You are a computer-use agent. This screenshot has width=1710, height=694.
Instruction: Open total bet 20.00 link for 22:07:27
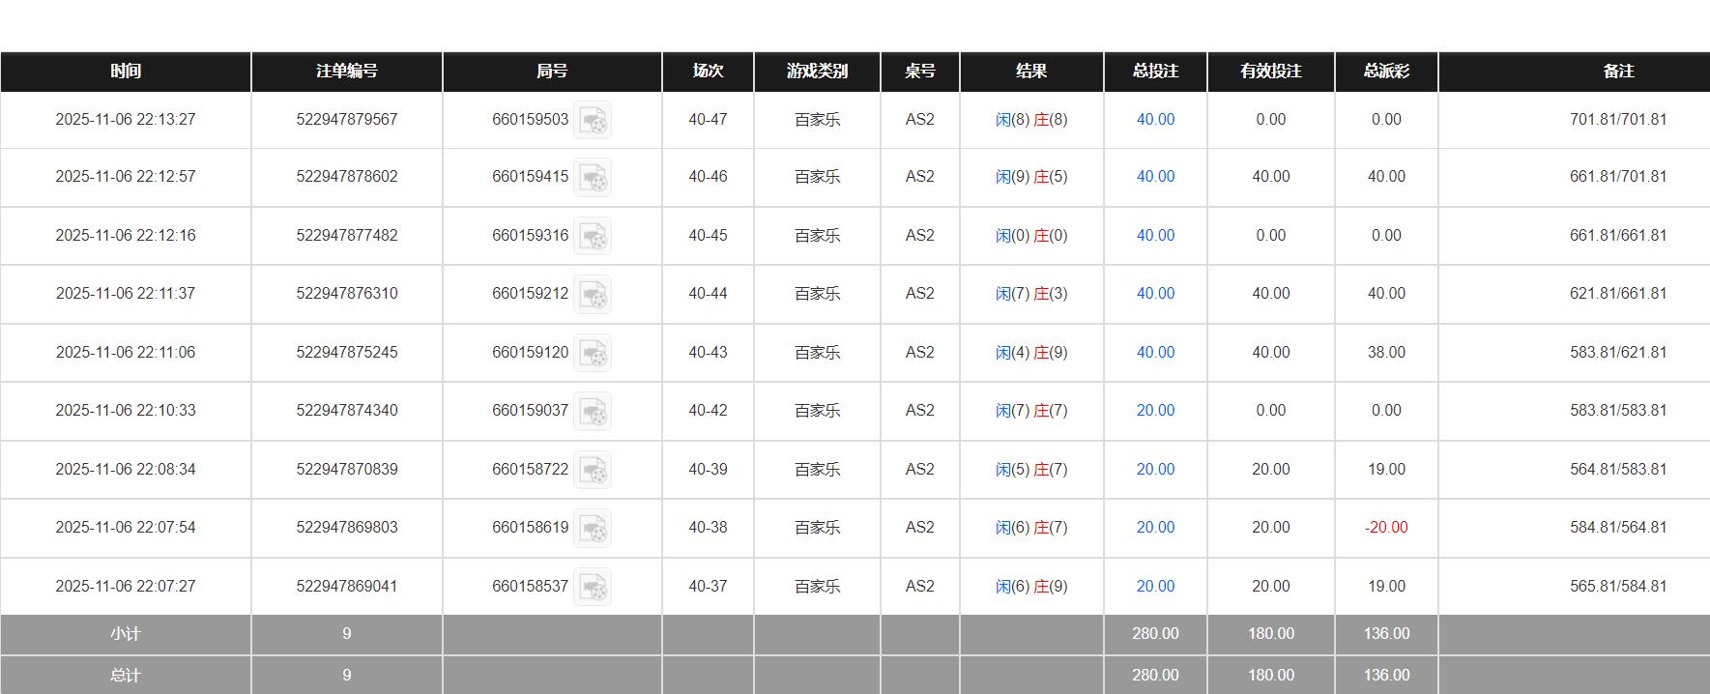click(1155, 587)
